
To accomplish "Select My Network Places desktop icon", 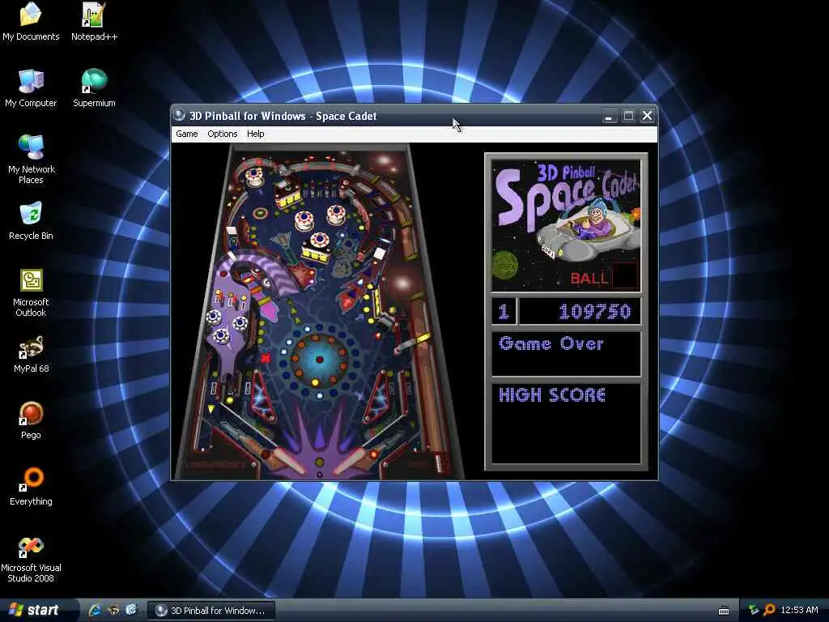I will coord(32,160).
